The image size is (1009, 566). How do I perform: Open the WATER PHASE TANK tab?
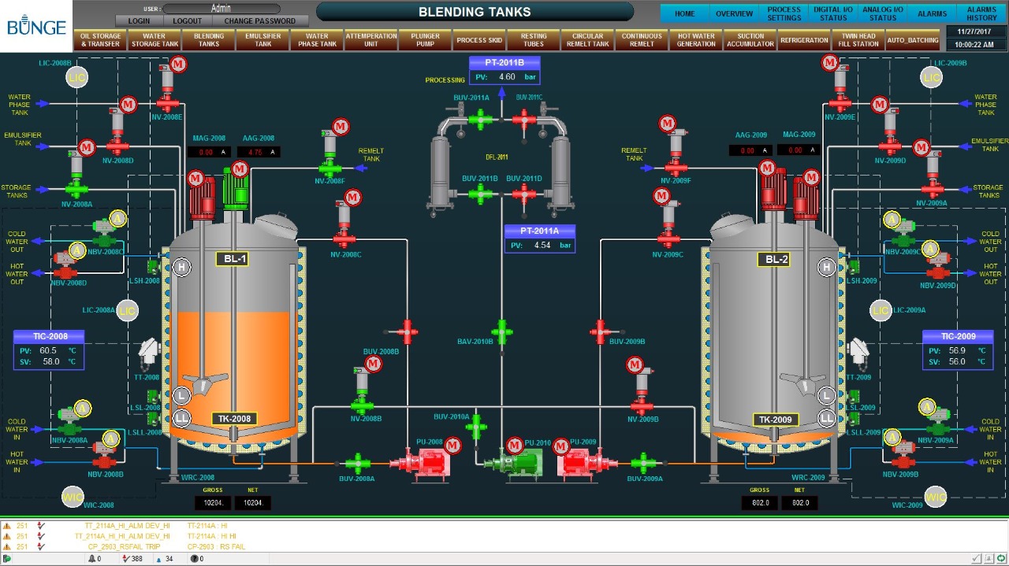[317, 40]
